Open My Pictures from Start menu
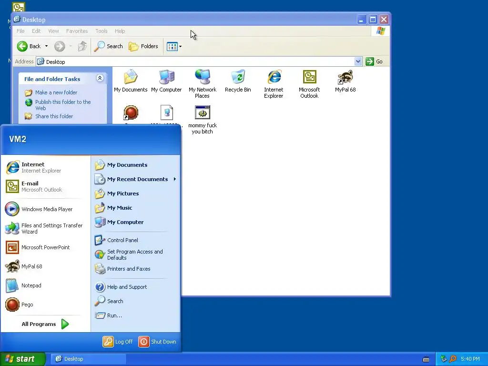 [136, 193]
